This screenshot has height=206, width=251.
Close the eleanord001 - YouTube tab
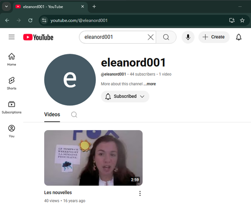(x=82, y=7)
